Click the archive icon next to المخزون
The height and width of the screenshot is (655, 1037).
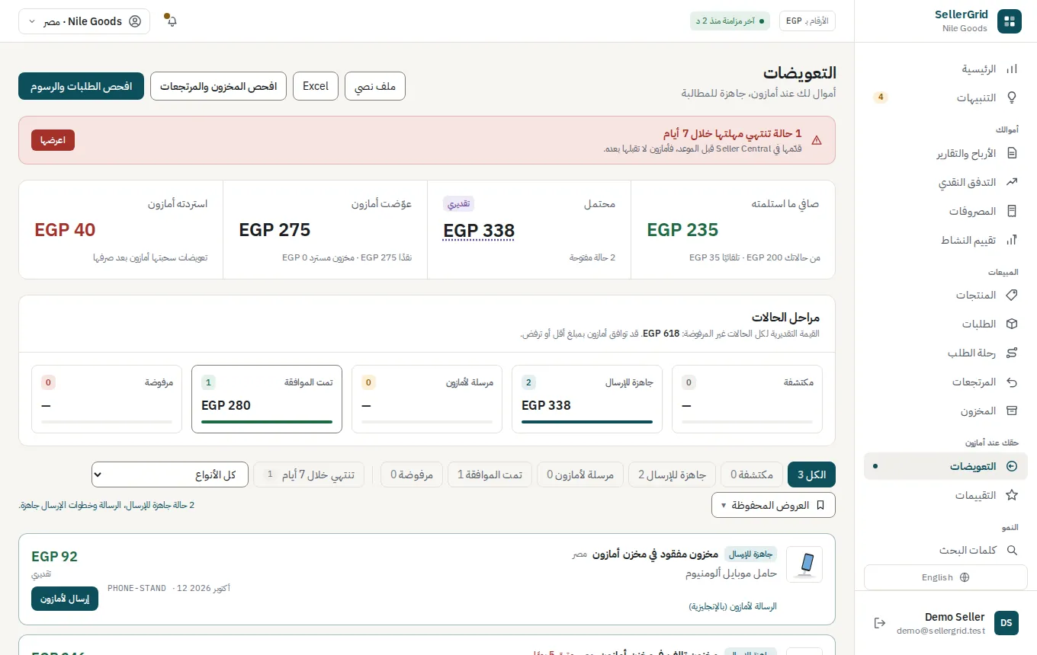tap(1012, 411)
